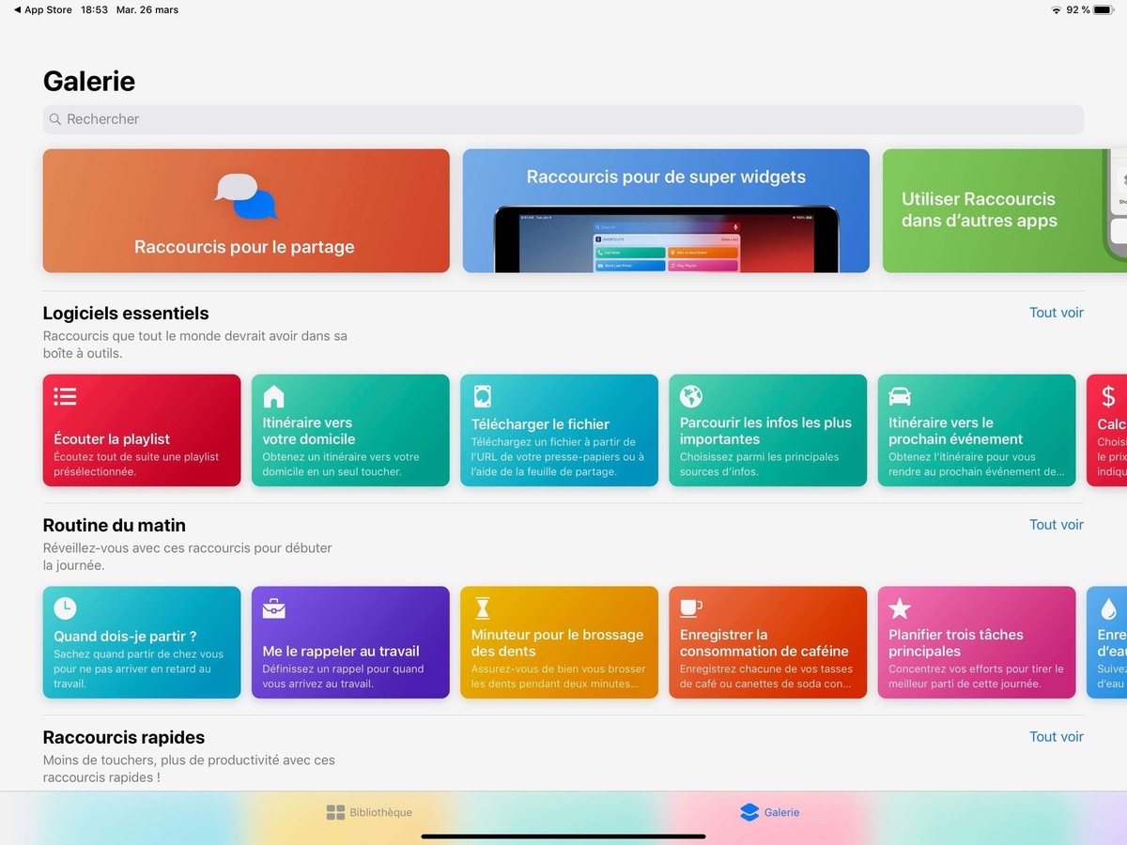The height and width of the screenshot is (845, 1127).
Task: Tap the Galerie layers icon
Action: (x=749, y=812)
